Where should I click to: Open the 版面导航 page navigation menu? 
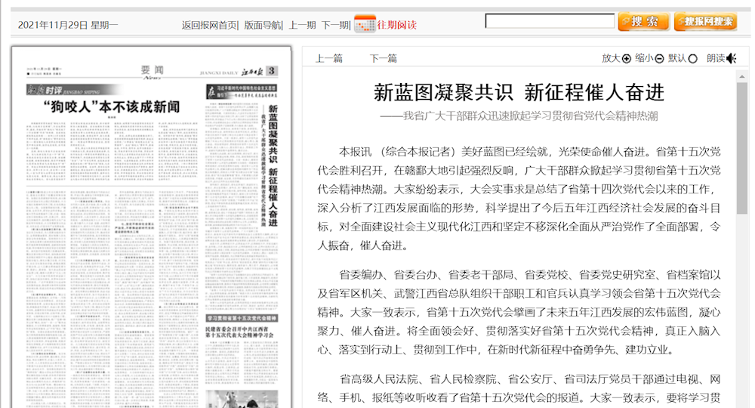click(262, 25)
